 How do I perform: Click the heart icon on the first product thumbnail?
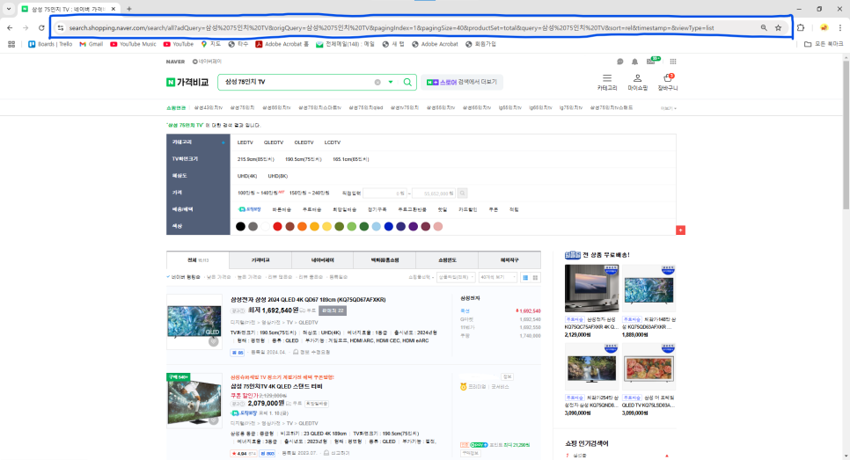coord(214,341)
